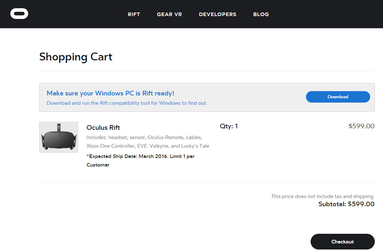
Task: Click the 'Includes: headset, sensor' description
Action: [148, 142]
